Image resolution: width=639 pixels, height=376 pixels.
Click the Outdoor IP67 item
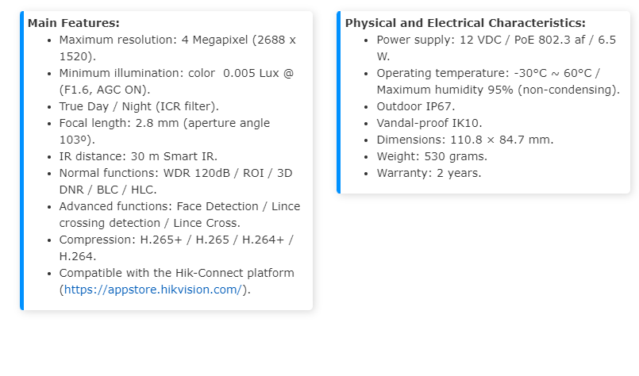point(416,106)
